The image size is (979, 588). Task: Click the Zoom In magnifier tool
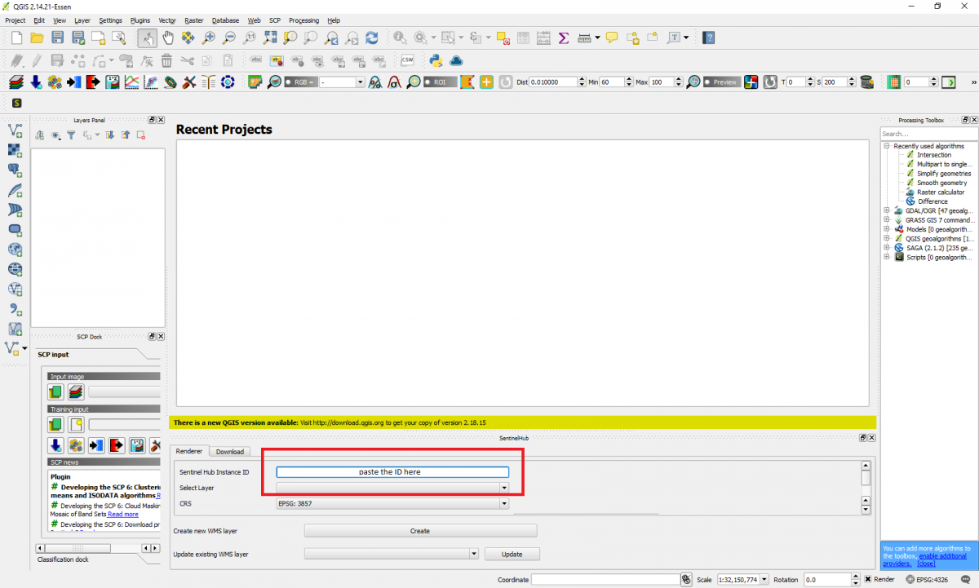[x=209, y=38]
